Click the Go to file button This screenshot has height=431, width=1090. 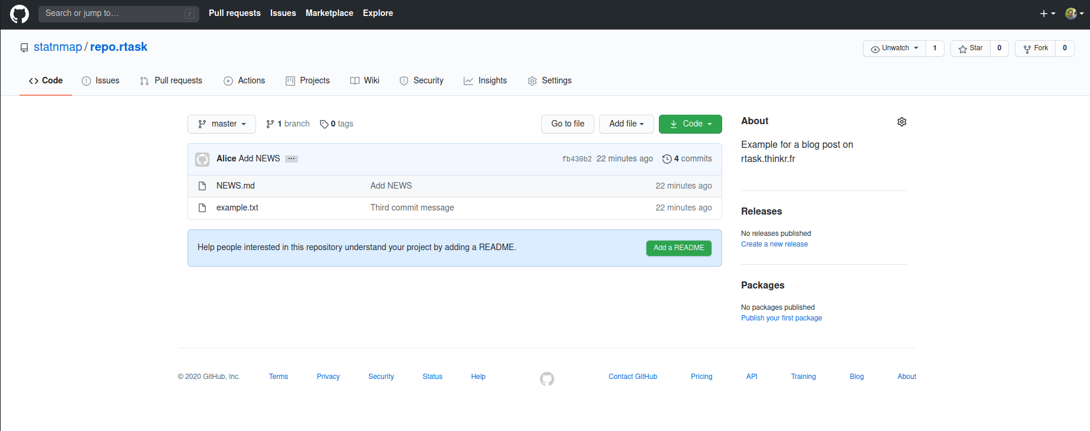(x=568, y=124)
